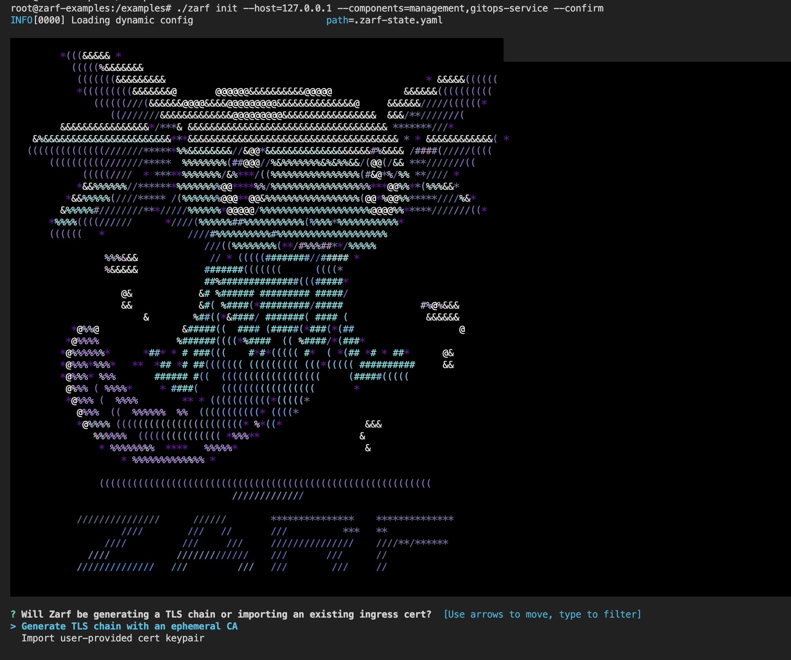Click the Loading dynamic config message
This screenshot has width=791, height=660.
coord(132,20)
